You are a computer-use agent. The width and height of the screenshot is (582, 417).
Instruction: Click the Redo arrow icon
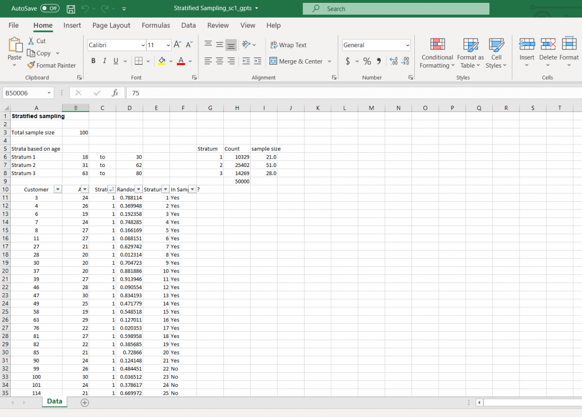coord(105,9)
